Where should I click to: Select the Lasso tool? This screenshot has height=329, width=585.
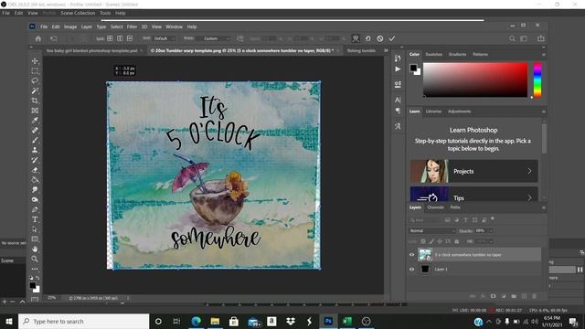(35, 80)
